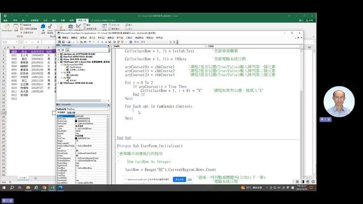363x204 pixels.
Task: Click the BackColor property color swatch
Action: point(76,118)
